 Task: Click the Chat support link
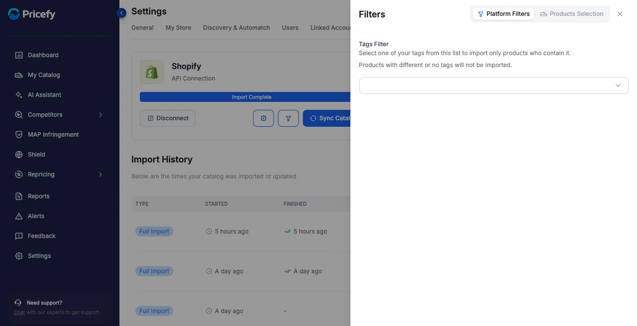[19, 313]
